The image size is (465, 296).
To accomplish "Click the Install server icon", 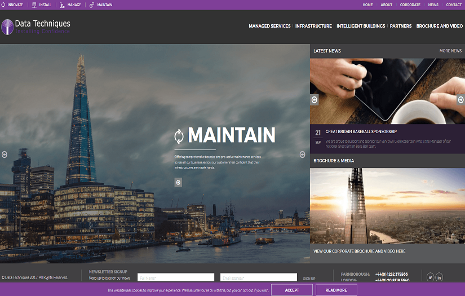I will (x=34, y=5).
